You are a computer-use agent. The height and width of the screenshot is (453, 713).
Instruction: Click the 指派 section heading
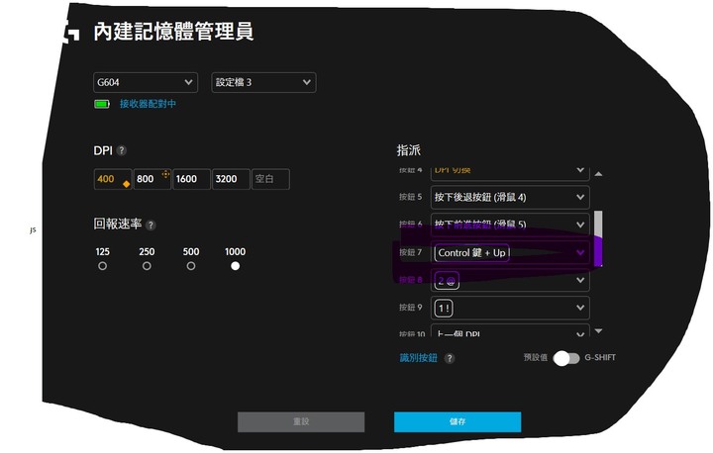click(409, 150)
